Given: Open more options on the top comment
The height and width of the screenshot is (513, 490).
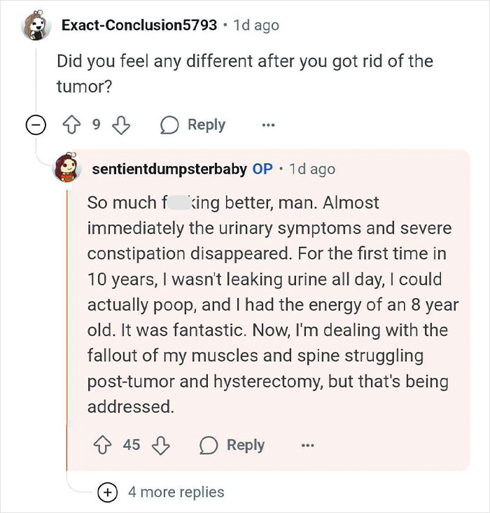Looking at the screenshot, I should (x=268, y=125).
